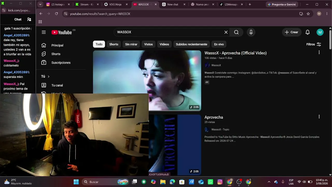The height and width of the screenshot is (187, 332).
Task: Reload the YouTube page
Action: tap(57, 14)
